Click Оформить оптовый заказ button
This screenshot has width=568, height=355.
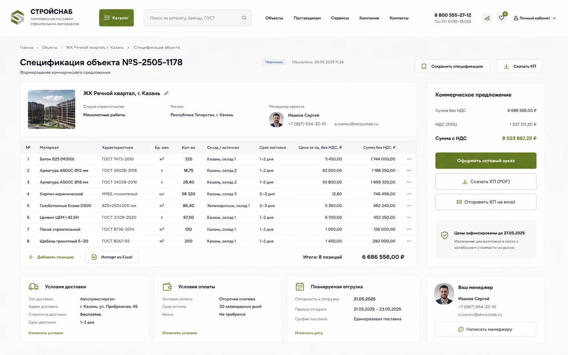486,161
